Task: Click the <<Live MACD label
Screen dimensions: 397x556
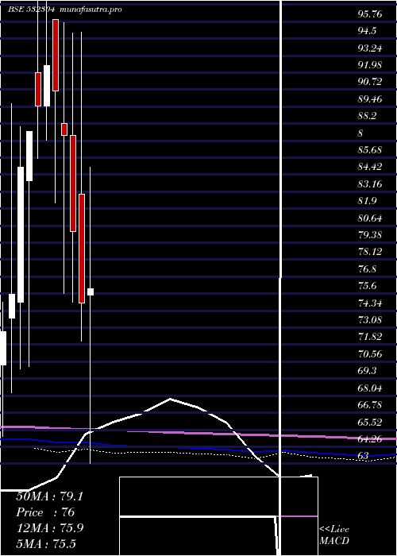Action: [x=334, y=535]
